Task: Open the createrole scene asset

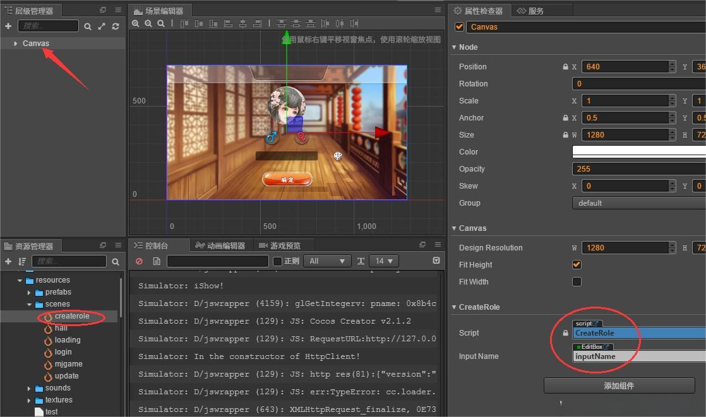Action: pyautogui.click(x=71, y=316)
